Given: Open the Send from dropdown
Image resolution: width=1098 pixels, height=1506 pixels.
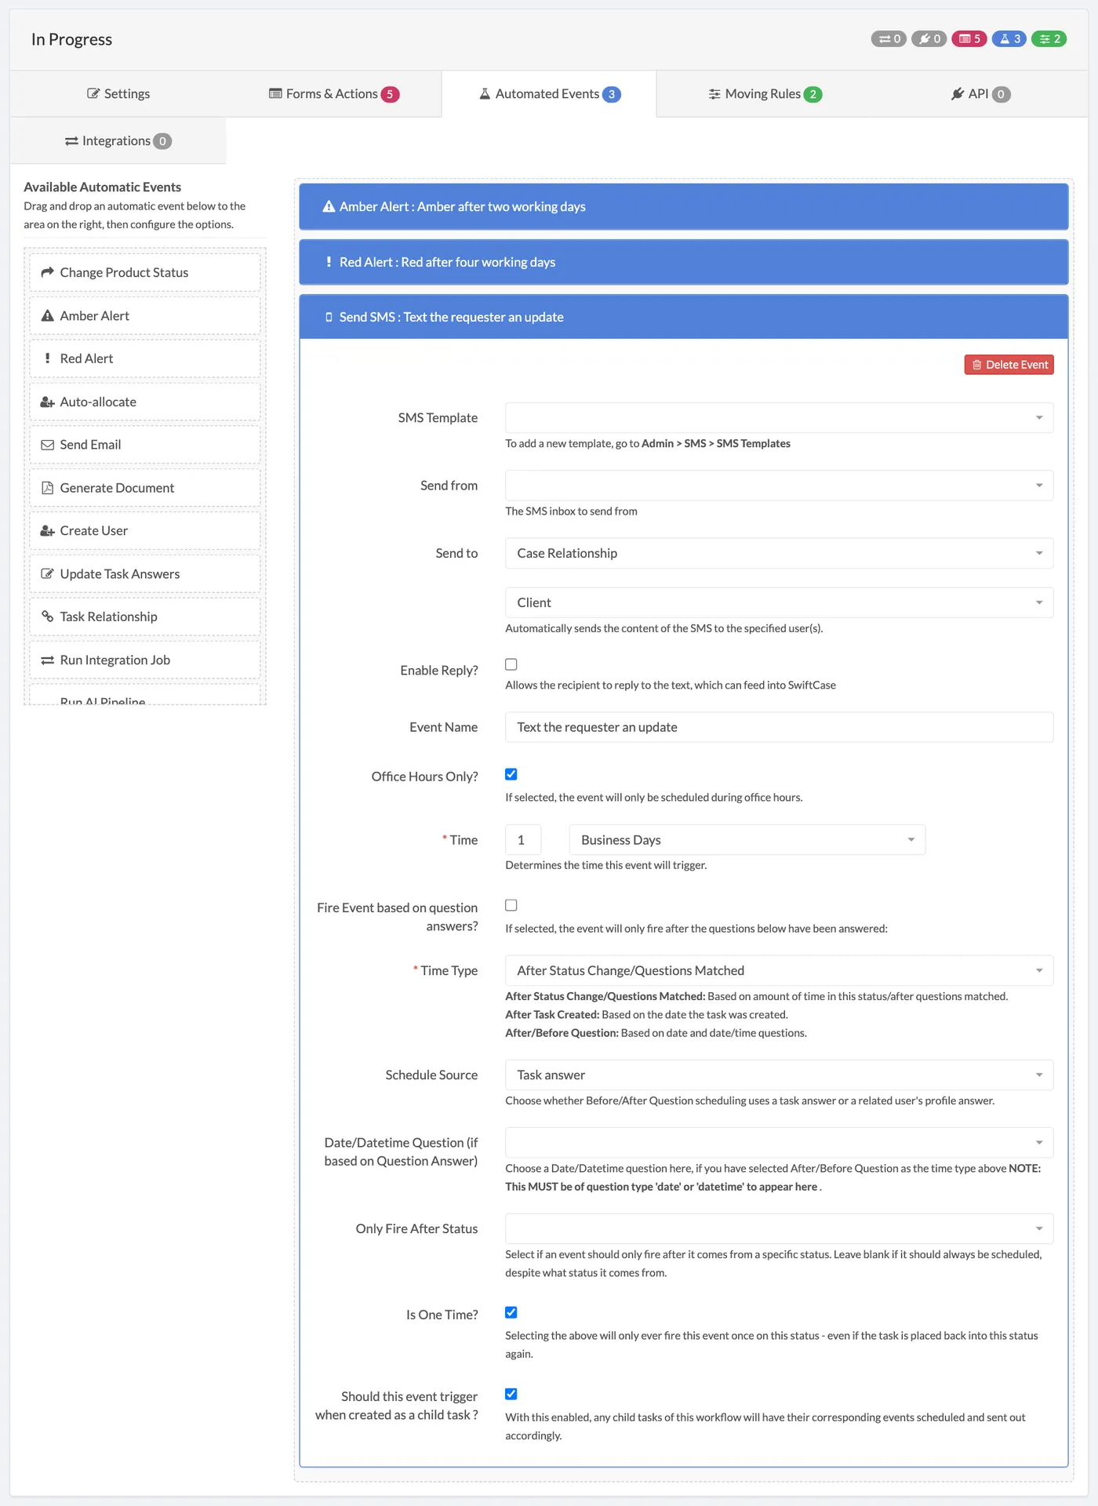Looking at the screenshot, I should (779, 486).
